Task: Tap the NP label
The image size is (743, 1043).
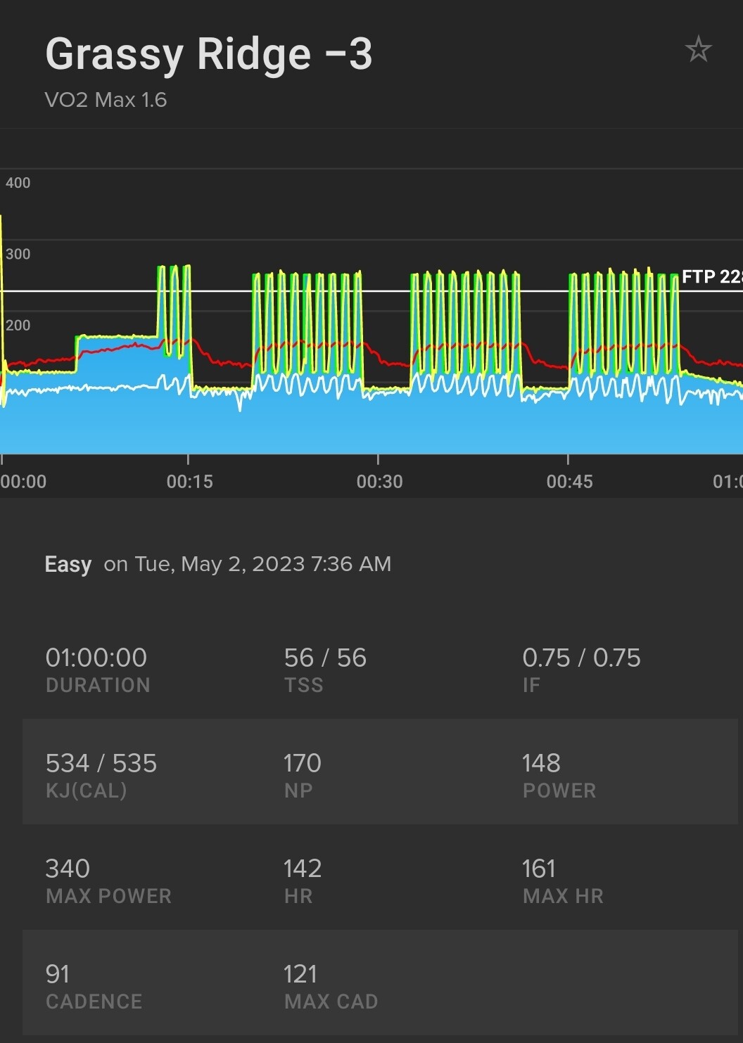Action: tap(298, 791)
